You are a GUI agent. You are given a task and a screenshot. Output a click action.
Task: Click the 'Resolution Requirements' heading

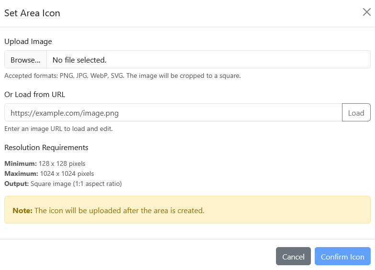click(46, 147)
